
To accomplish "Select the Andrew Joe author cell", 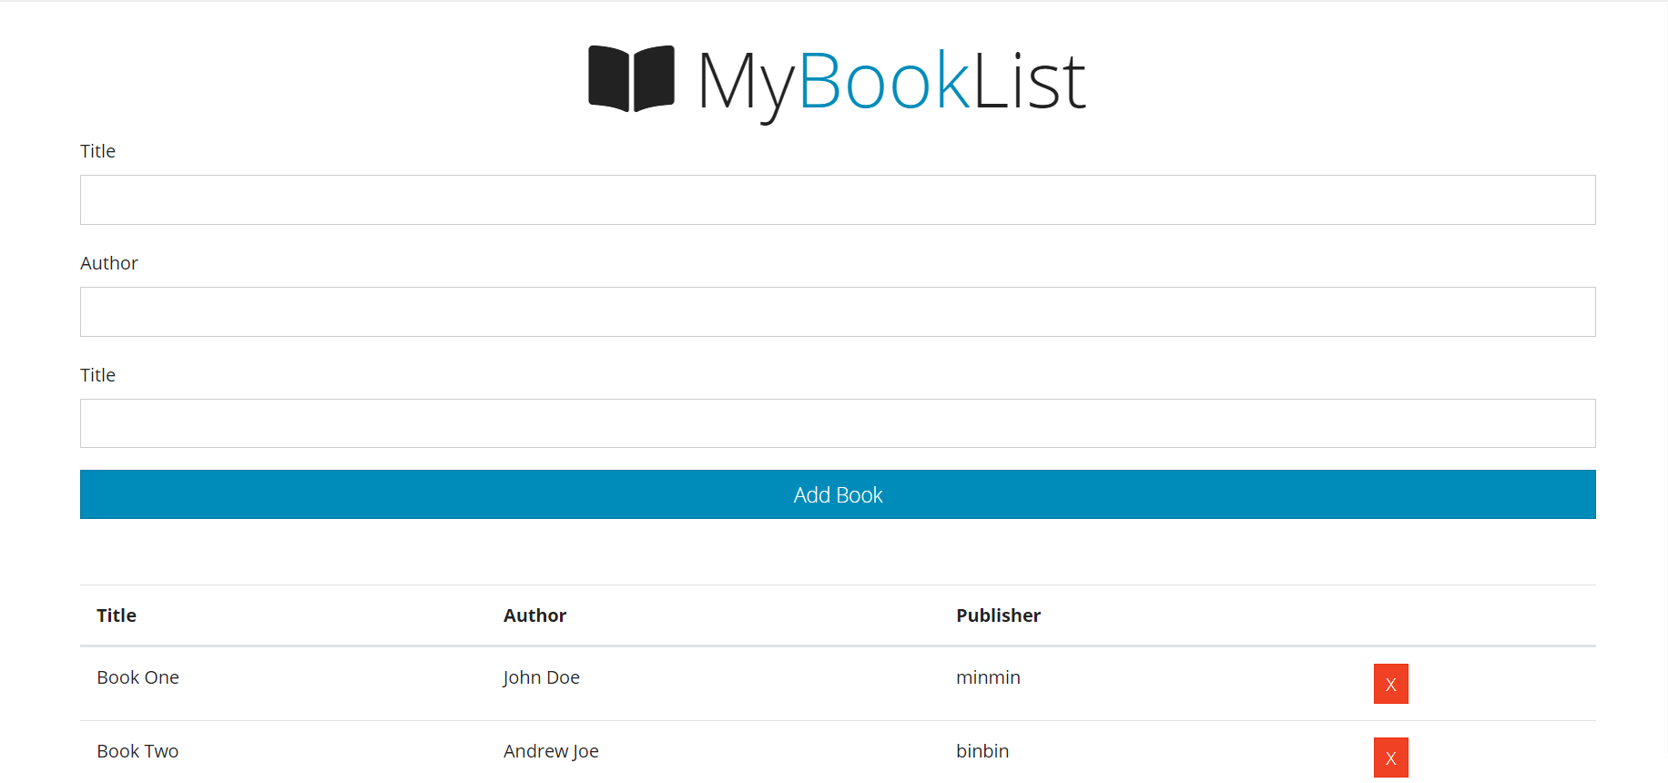I will click(x=551, y=751).
